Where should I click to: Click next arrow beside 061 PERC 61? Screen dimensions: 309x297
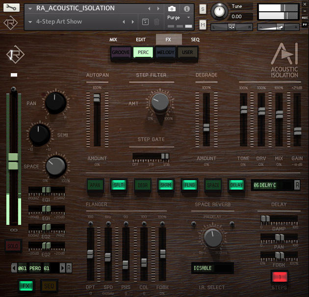(x=62, y=268)
